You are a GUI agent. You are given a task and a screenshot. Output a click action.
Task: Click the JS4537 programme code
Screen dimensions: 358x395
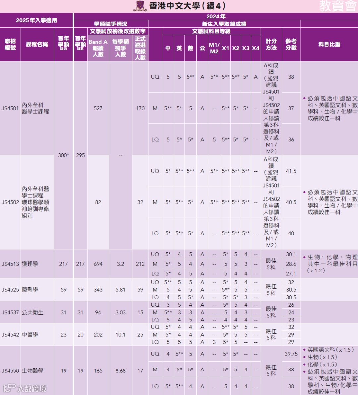pyautogui.click(x=10, y=312)
